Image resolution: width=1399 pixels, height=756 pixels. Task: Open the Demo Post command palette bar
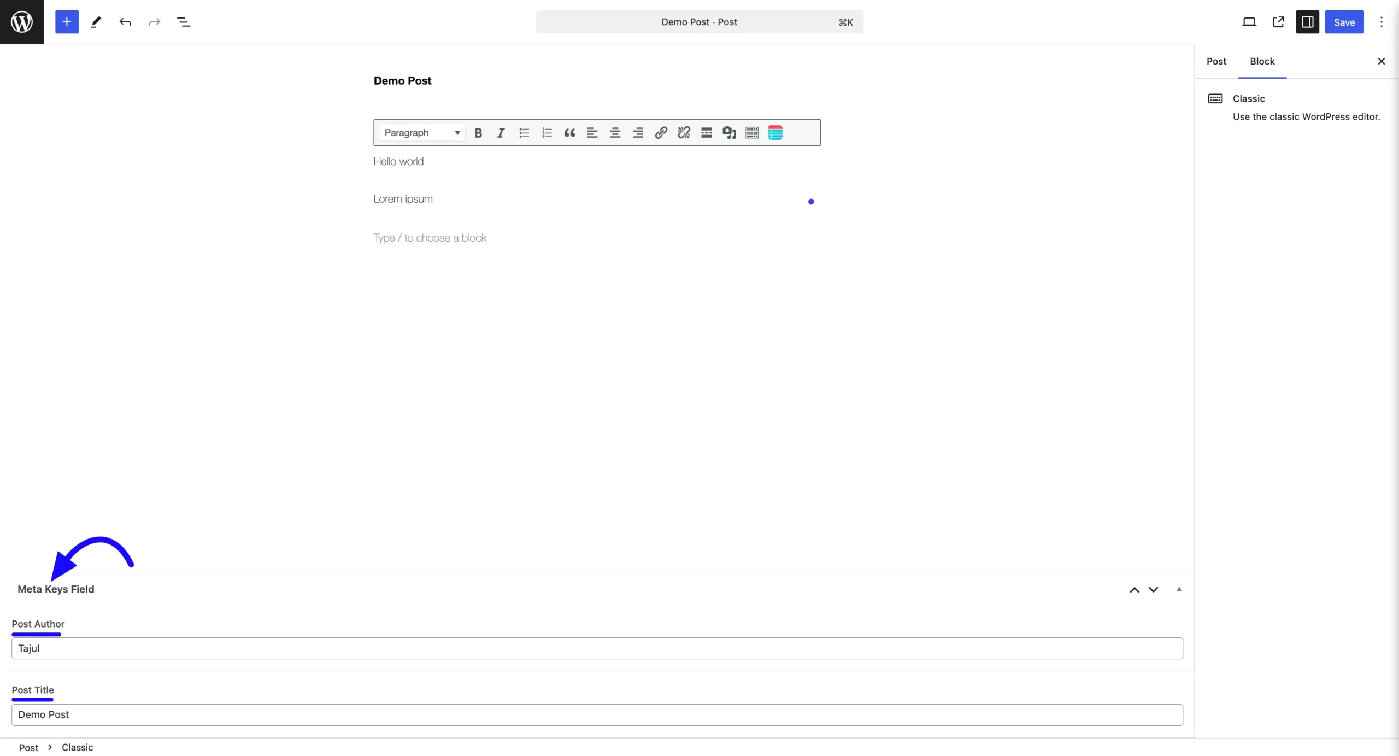pos(699,22)
